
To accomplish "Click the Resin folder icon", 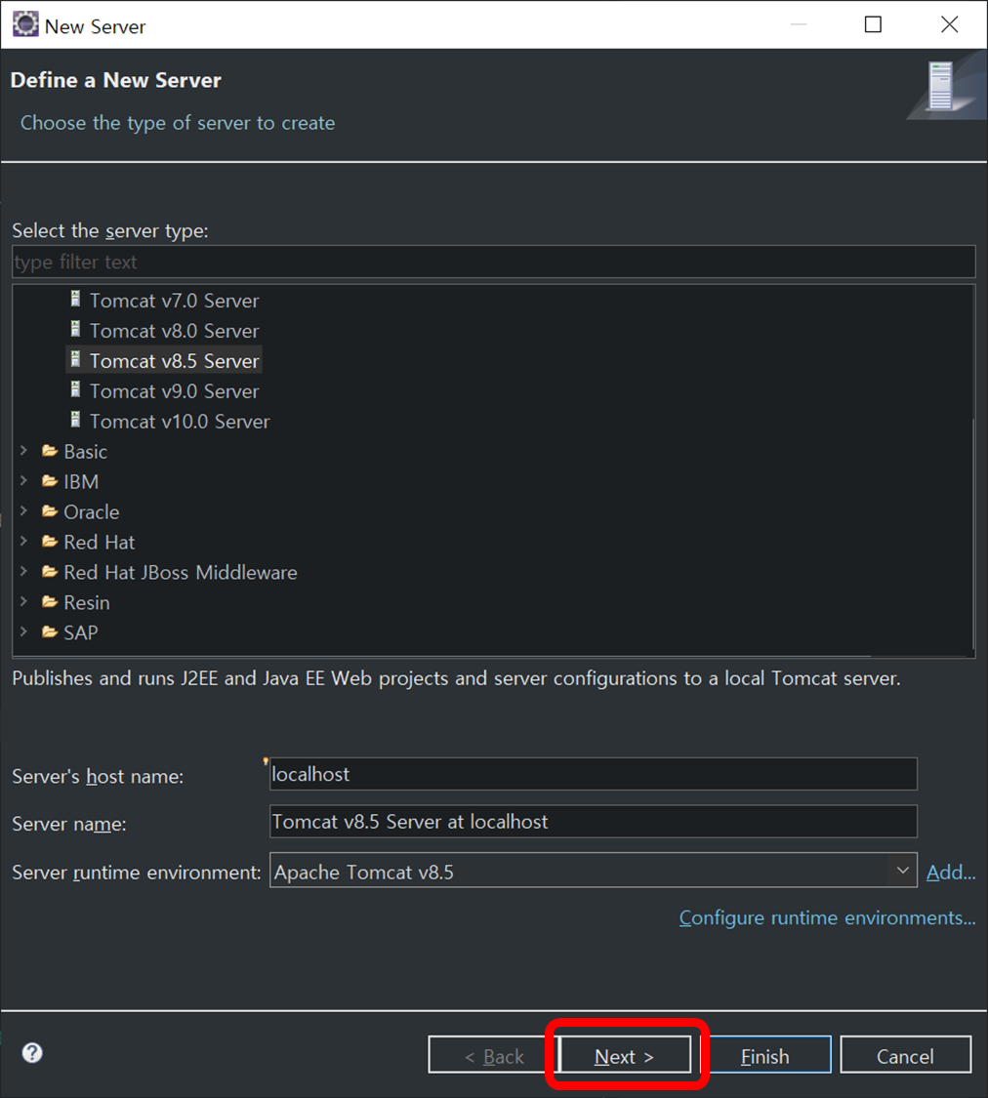I will tap(50, 601).
